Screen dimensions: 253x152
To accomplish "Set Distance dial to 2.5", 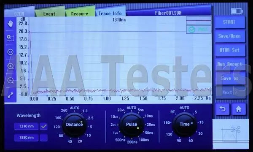I will point(91,118).
